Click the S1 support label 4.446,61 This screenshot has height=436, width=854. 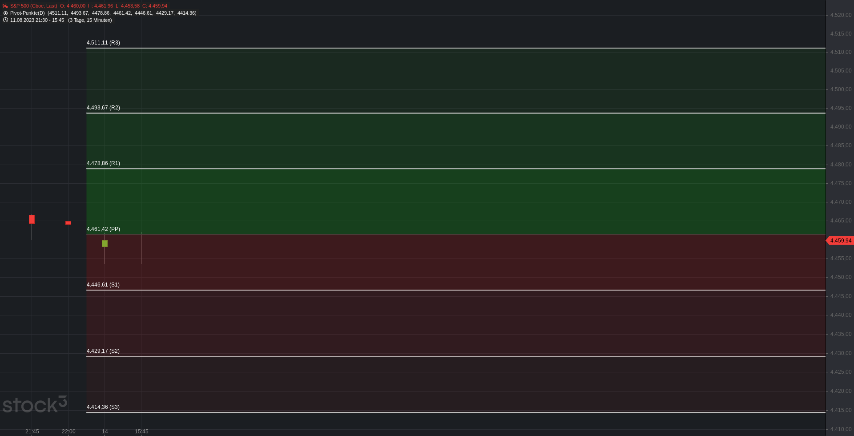(103, 285)
